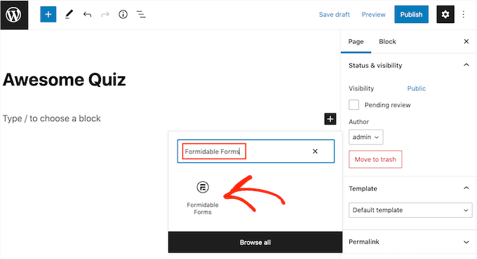Choose the Formidable Forms block icon

(x=203, y=187)
